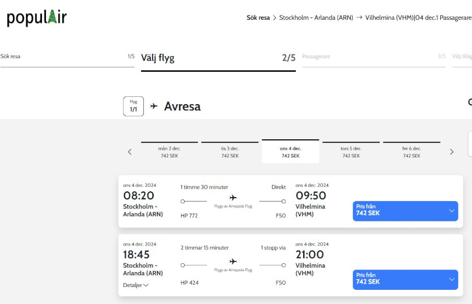472x304 pixels.
Task: Click the airplane icon beside Avresa
Action: coord(154,106)
